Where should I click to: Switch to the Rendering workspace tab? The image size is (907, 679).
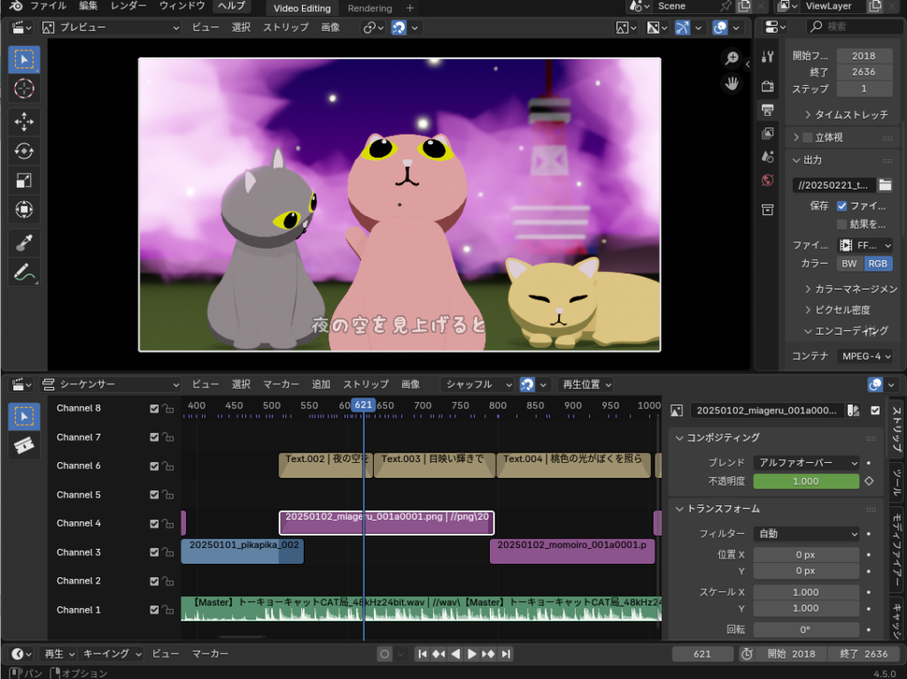point(369,8)
